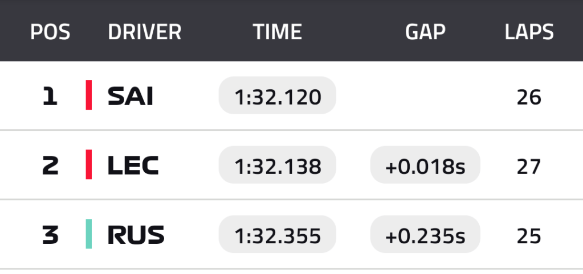Click the POS column header
This screenshot has height=274, width=583.
50,32
